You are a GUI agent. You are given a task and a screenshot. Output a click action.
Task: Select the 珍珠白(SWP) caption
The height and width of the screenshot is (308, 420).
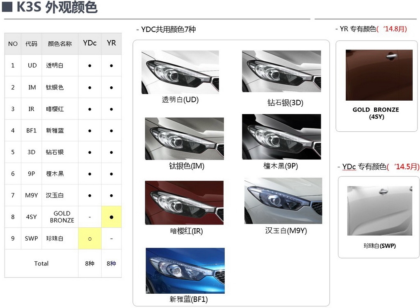(379, 246)
